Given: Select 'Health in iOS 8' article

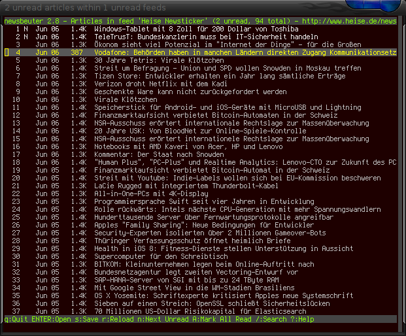Looking at the screenshot, I should 201,248.
